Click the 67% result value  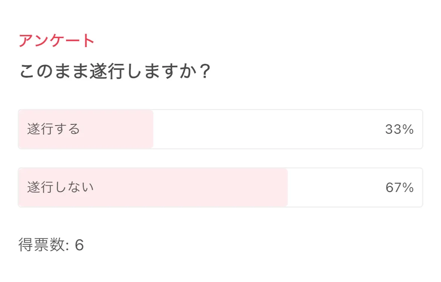pos(399,188)
